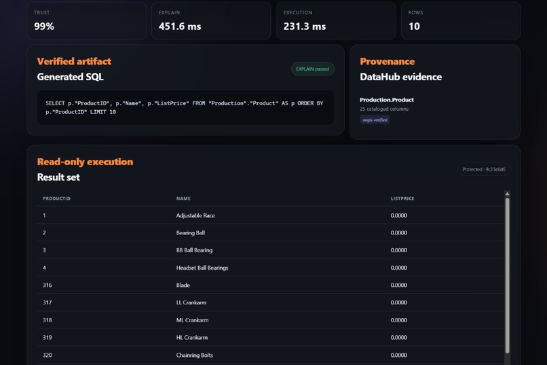547x365 pixels.
Task: Select the BB Ball Bearing name cell
Action: tap(194, 250)
